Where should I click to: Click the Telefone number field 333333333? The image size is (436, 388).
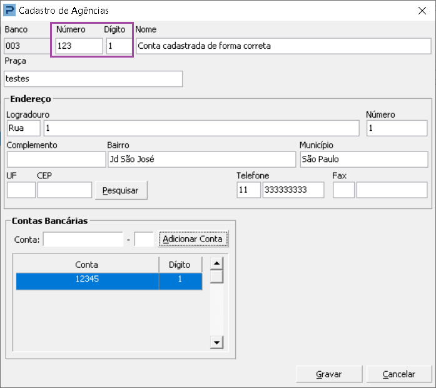[293, 190]
